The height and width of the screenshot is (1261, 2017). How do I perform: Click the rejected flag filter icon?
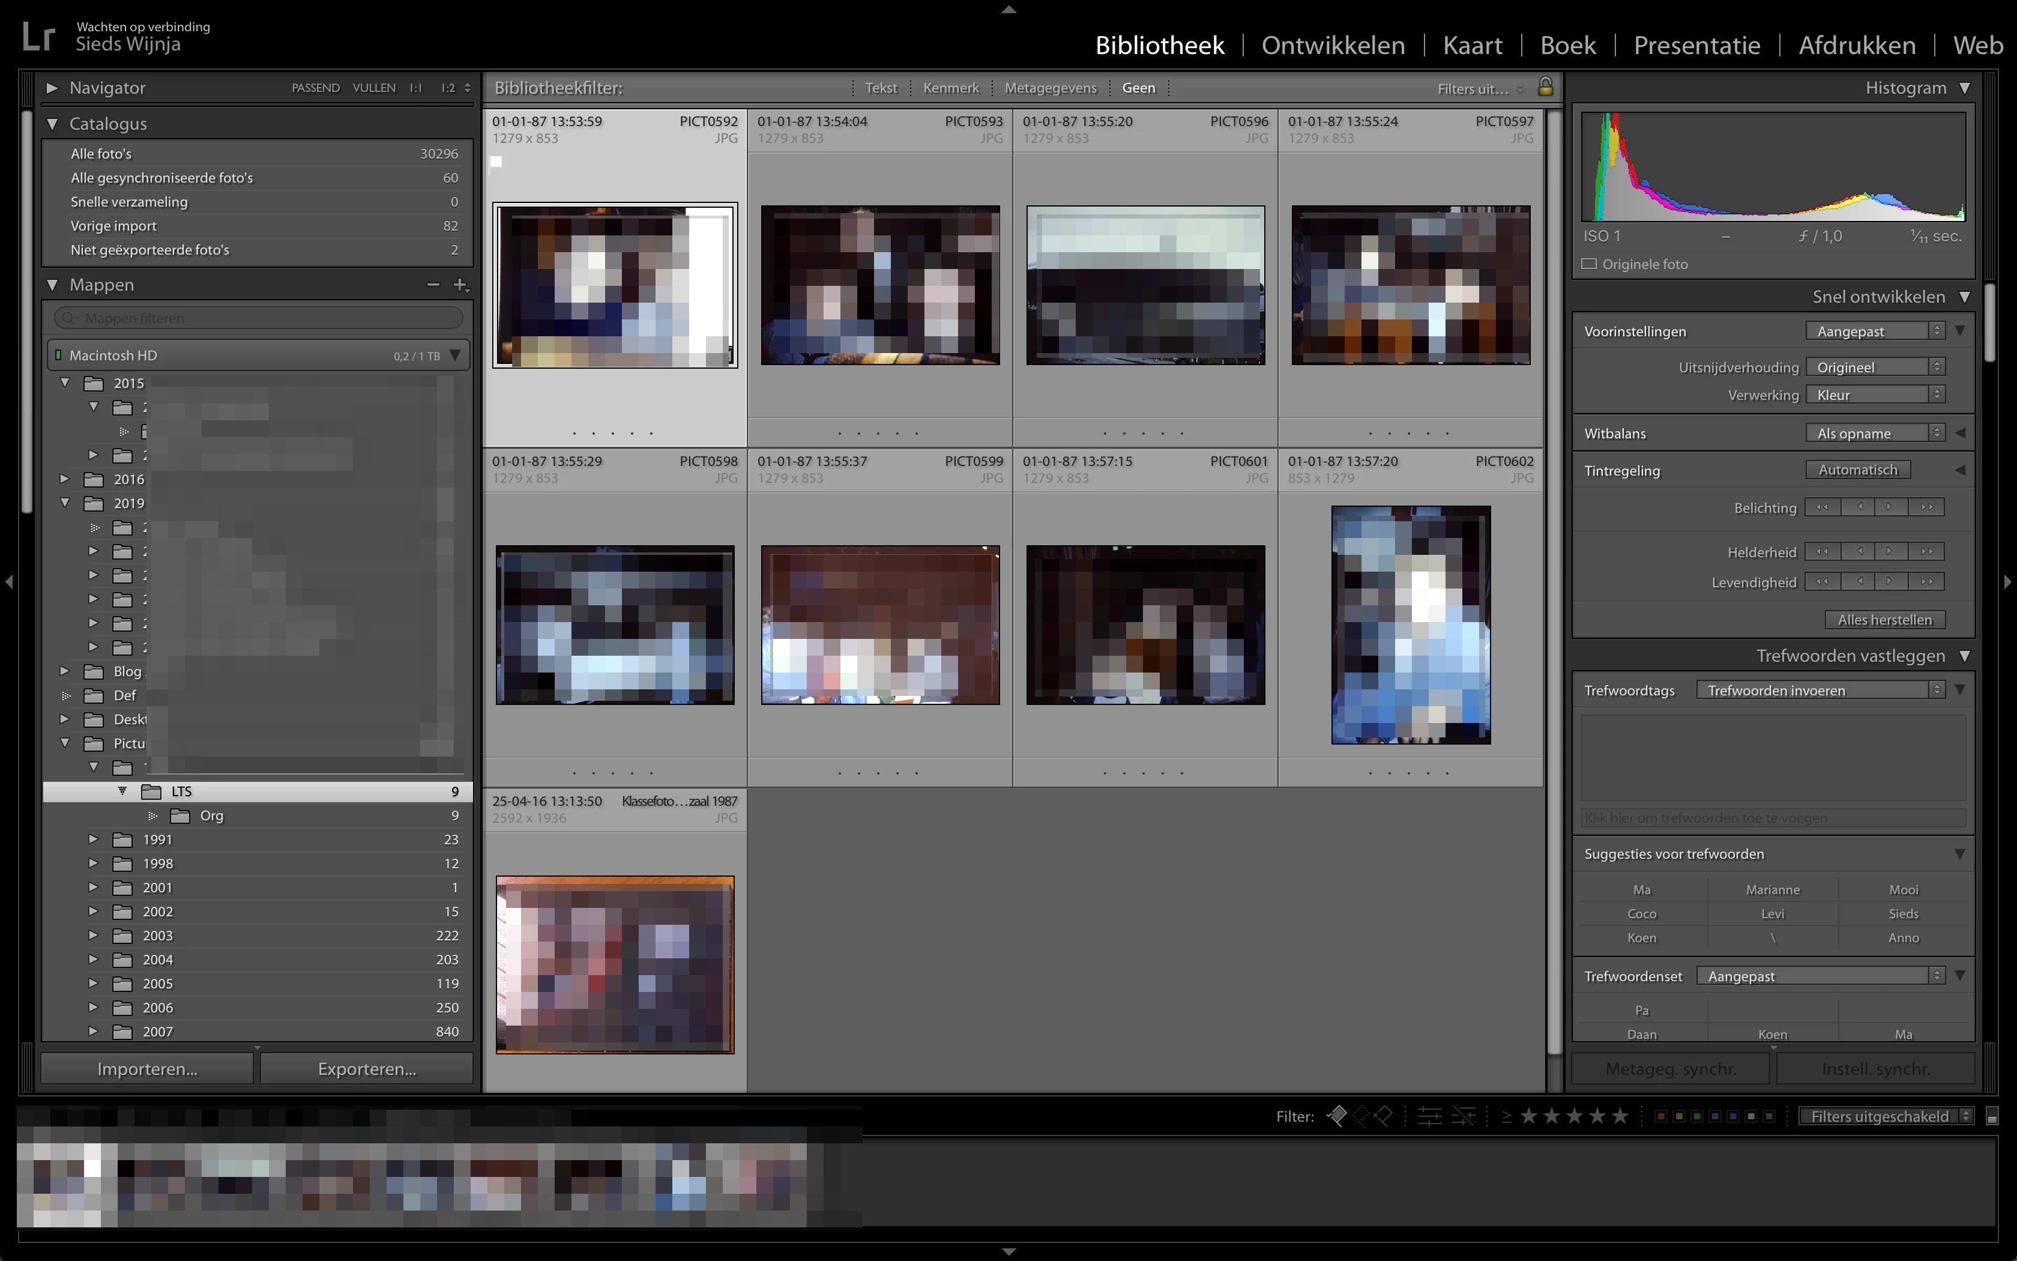pyautogui.click(x=1384, y=1116)
